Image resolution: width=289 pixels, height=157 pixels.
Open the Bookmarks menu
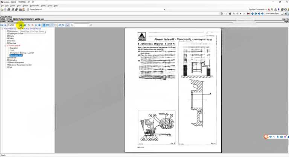coord(34,6)
